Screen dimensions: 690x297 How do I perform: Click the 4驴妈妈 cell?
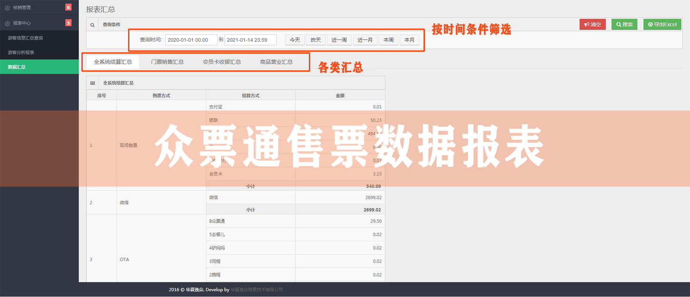251,248
